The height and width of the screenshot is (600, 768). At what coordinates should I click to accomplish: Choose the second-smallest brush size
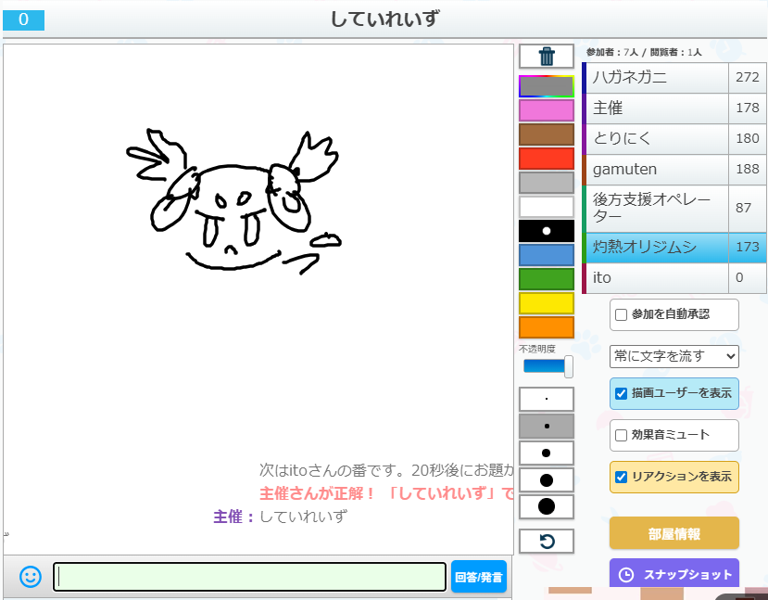[x=547, y=427]
